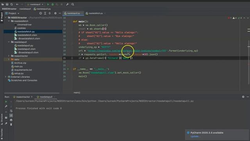
Task: Click the Update link in PyCharm notification
Action: 195,136
